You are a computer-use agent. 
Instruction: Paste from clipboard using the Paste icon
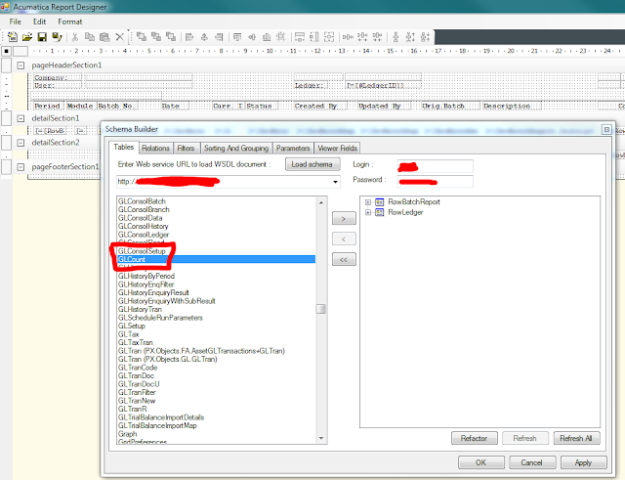(x=104, y=37)
